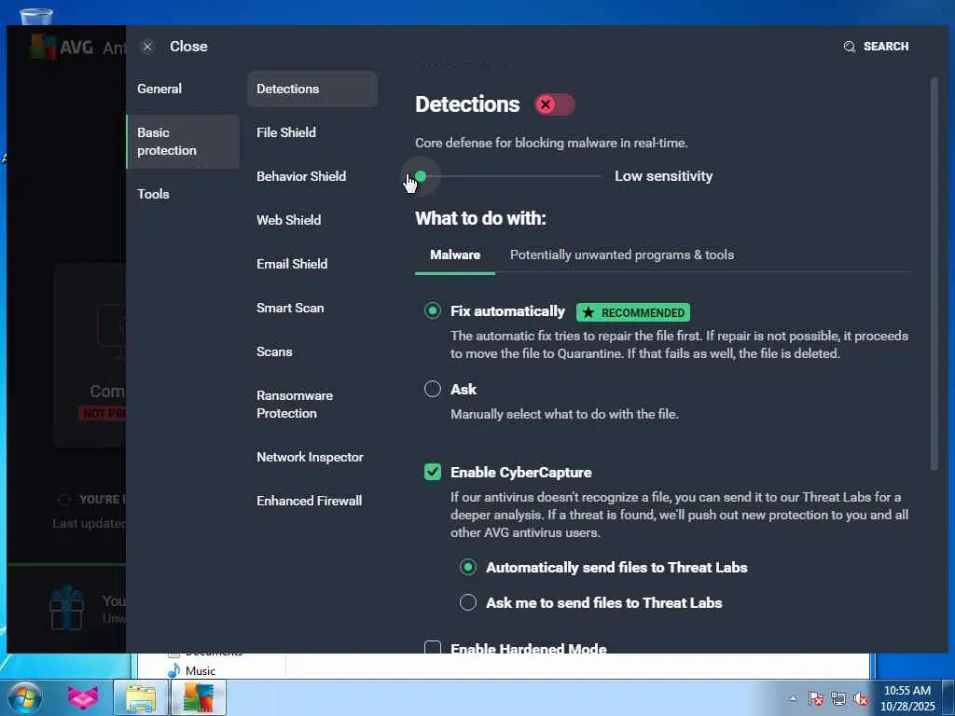Click the network tray icon
The height and width of the screenshot is (716, 955).
click(x=838, y=698)
